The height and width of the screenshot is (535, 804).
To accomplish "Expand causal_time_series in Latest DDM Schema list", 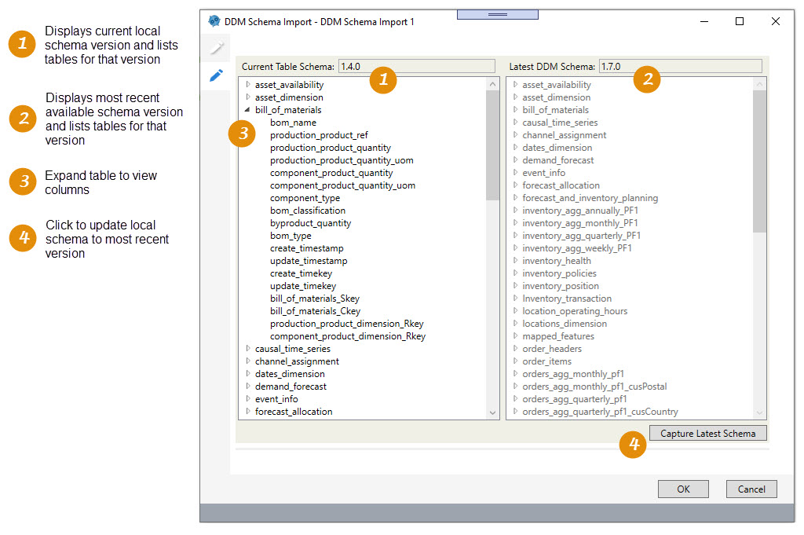I will click(x=515, y=122).
